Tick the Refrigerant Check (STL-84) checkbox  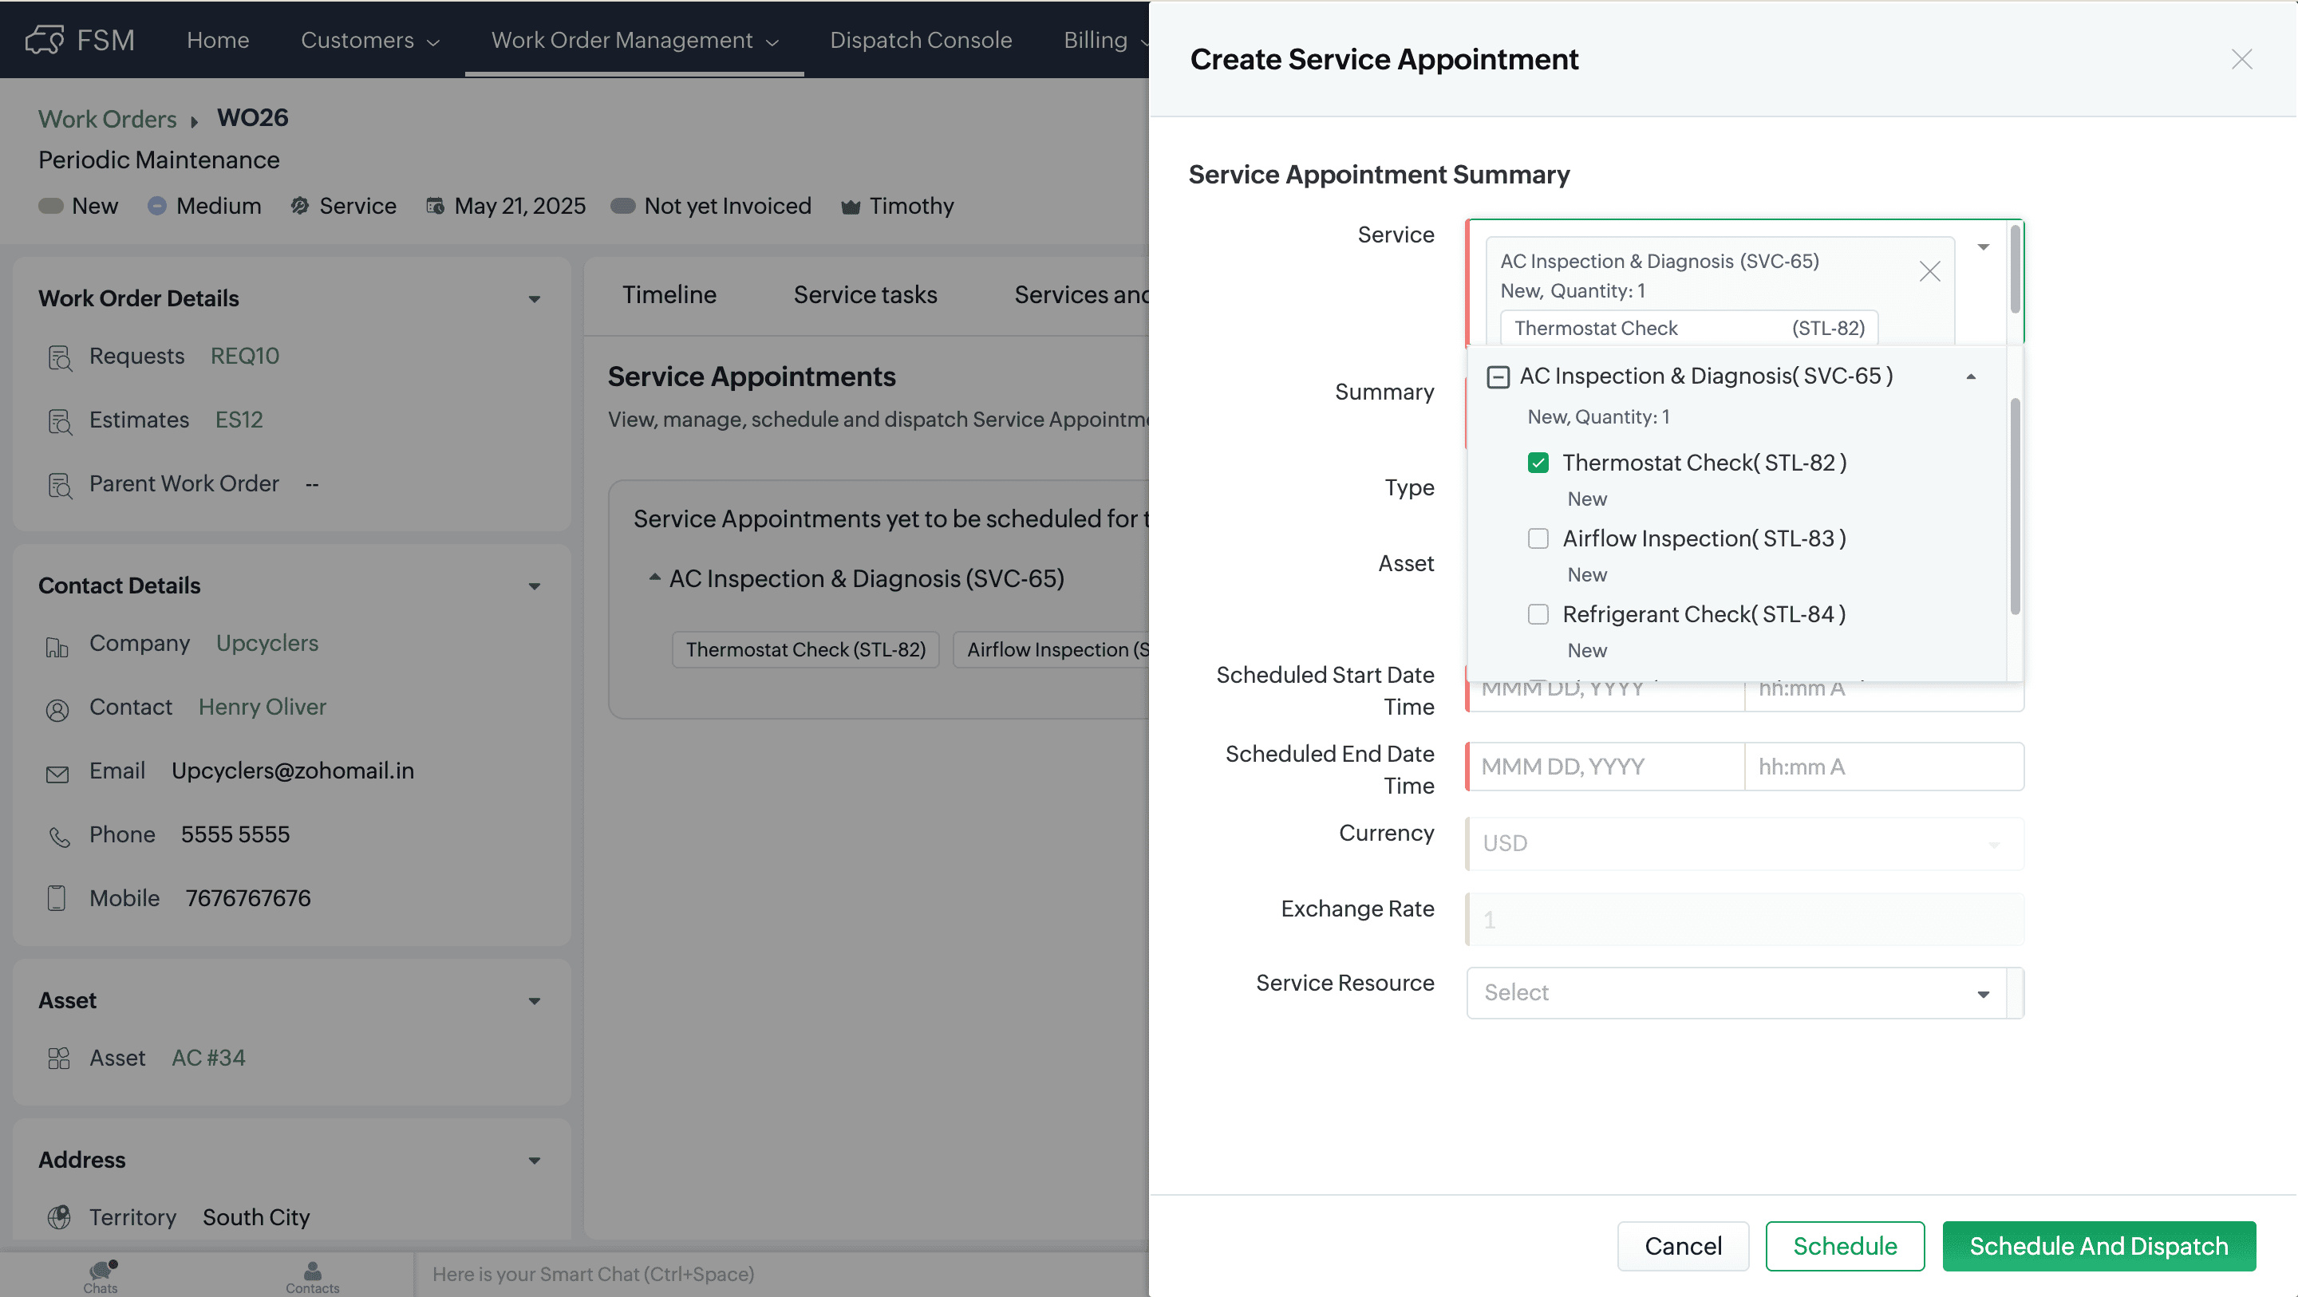(x=1538, y=613)
